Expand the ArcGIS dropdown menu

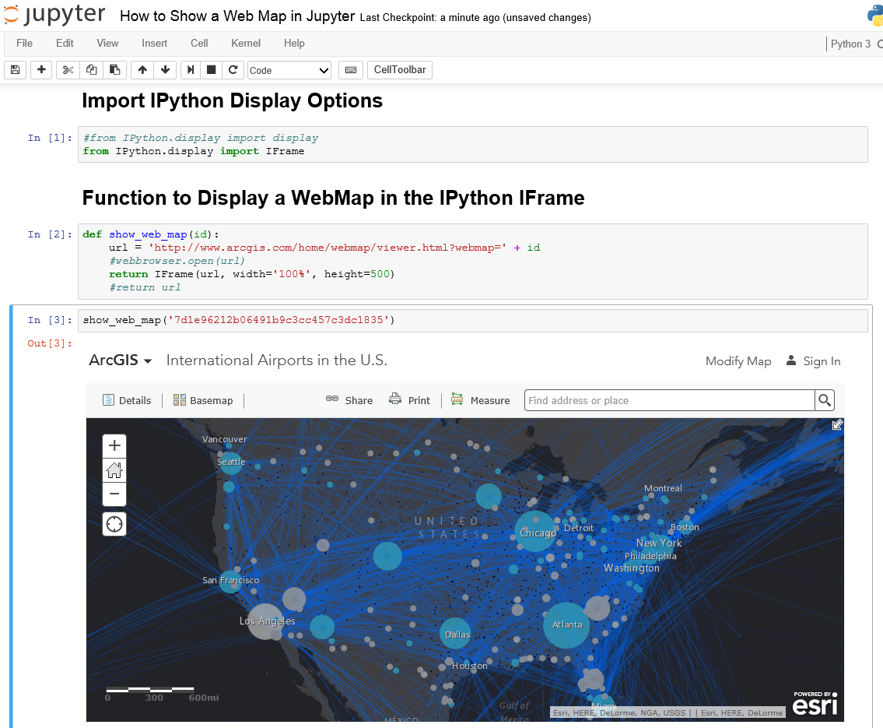tap(121, 360)
